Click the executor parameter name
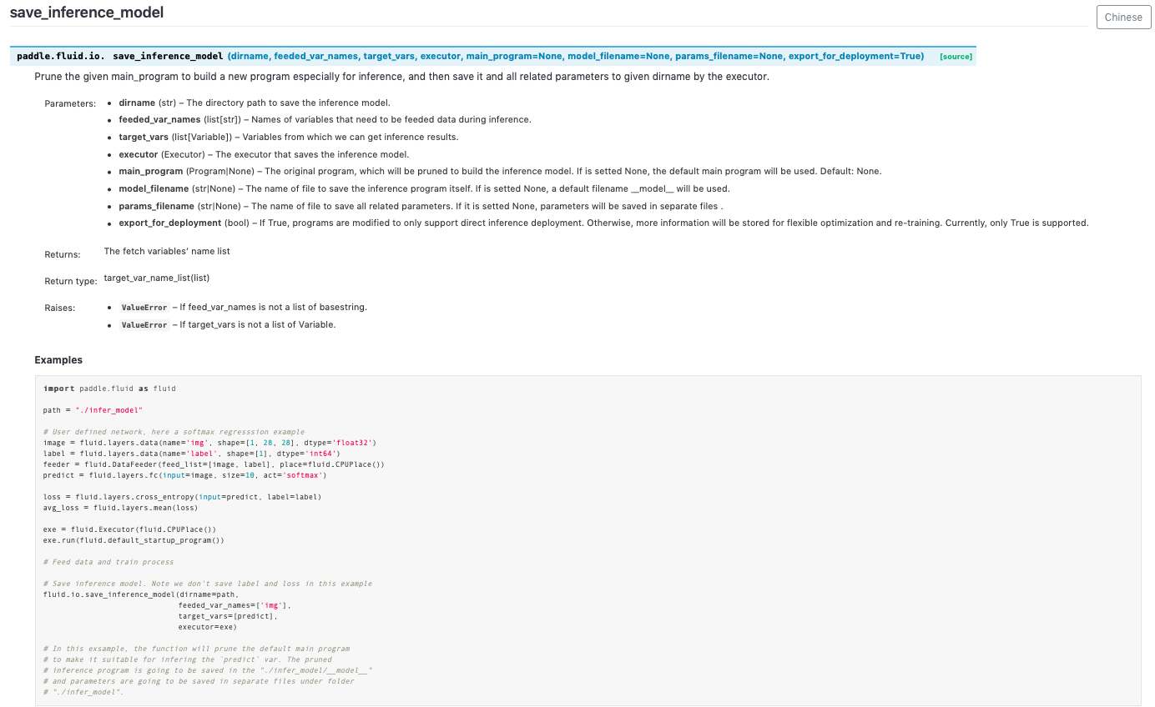The width and height of the screenshot is (1155, 707). tap(139, 154)
